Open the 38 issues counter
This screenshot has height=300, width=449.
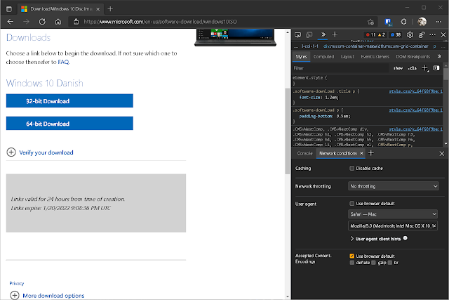(396, 34)
